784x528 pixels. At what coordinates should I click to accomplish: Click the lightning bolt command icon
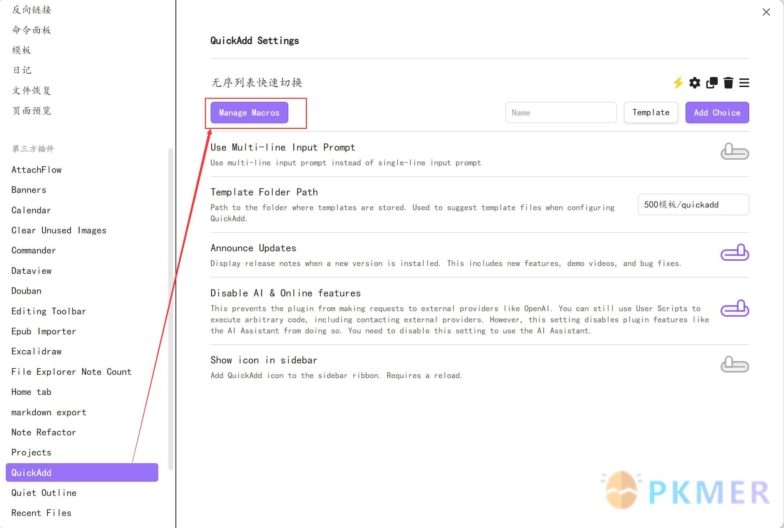pyautogui.click(x=678, y=83)
